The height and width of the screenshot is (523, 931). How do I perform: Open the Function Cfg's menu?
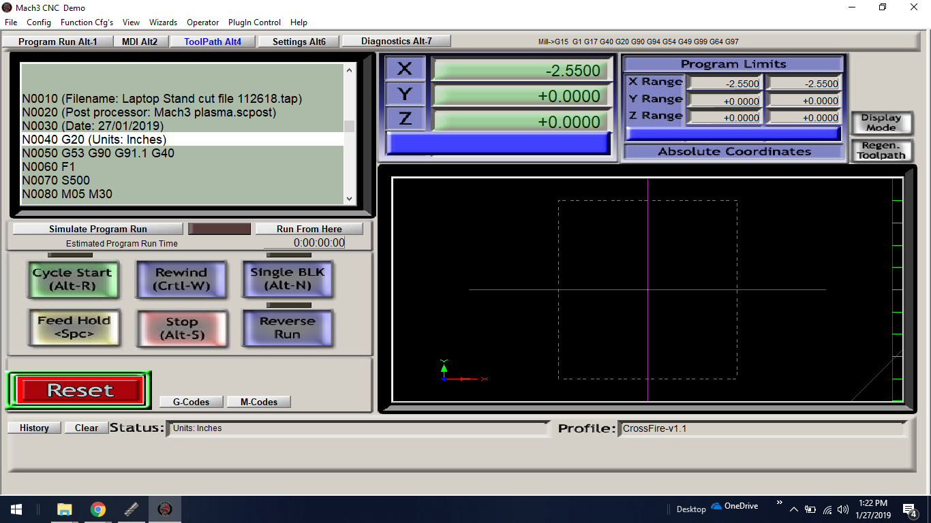click(x=87, y=22)
